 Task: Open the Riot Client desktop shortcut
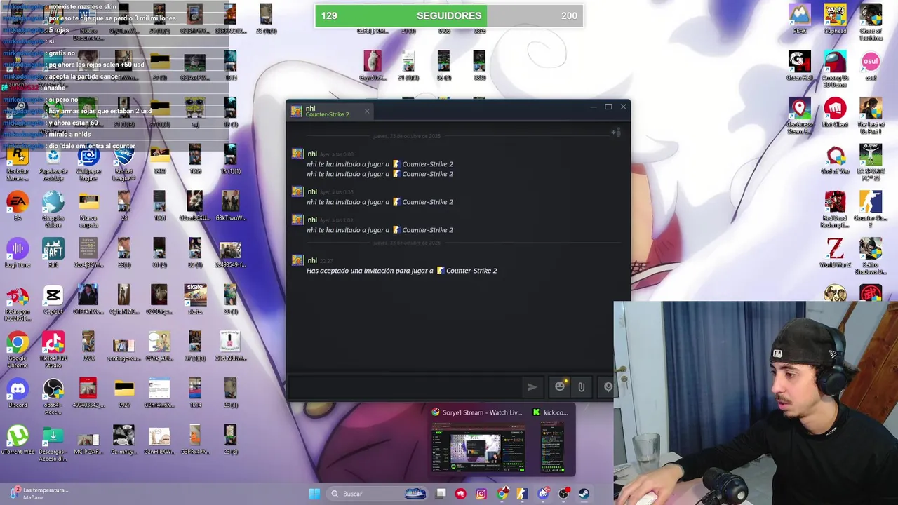[x=835, y=112]
